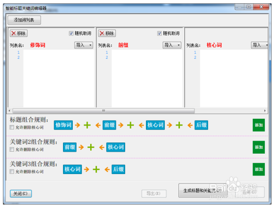Click the 修饰词 list name label
The image size is (273, 206).
coord(38,45)
